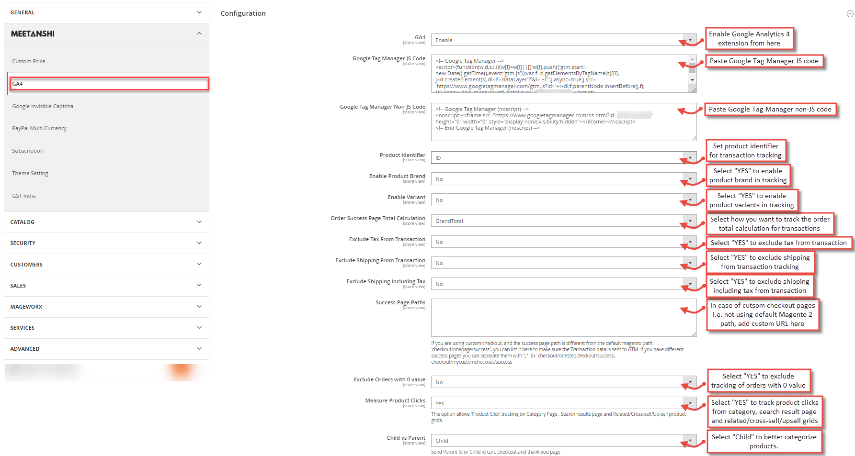855x456 pixels.
Task: Click the Non-JS Code textarea resize handle
Action: coord(693,138)
